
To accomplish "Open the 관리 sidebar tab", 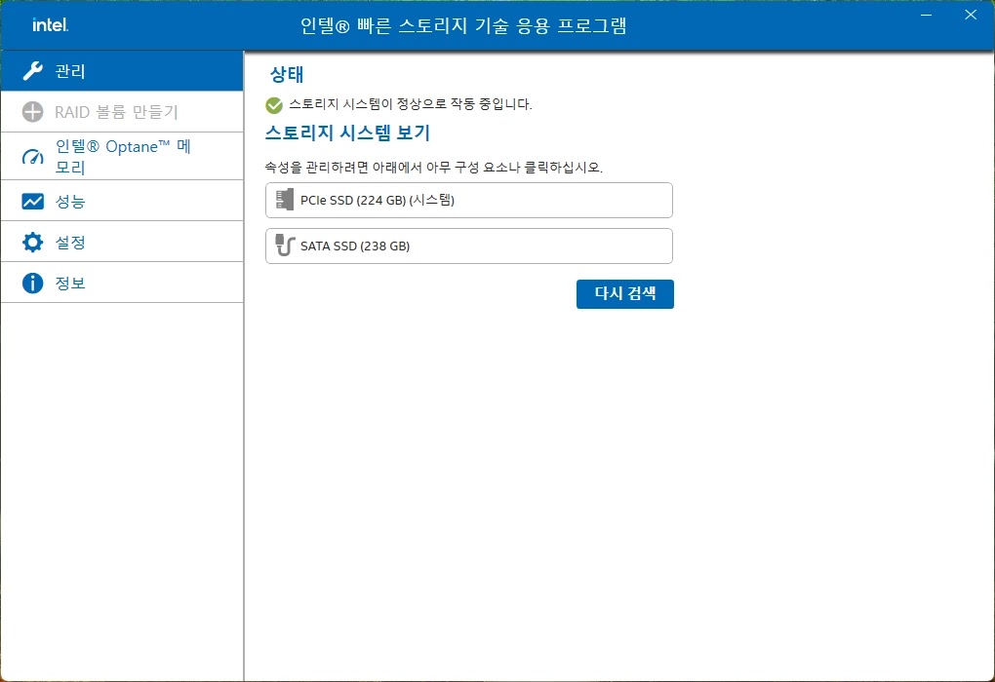I will point(122,71).
